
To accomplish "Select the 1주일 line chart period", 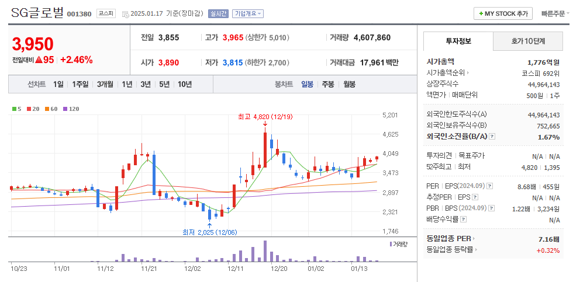I will 80,84.
